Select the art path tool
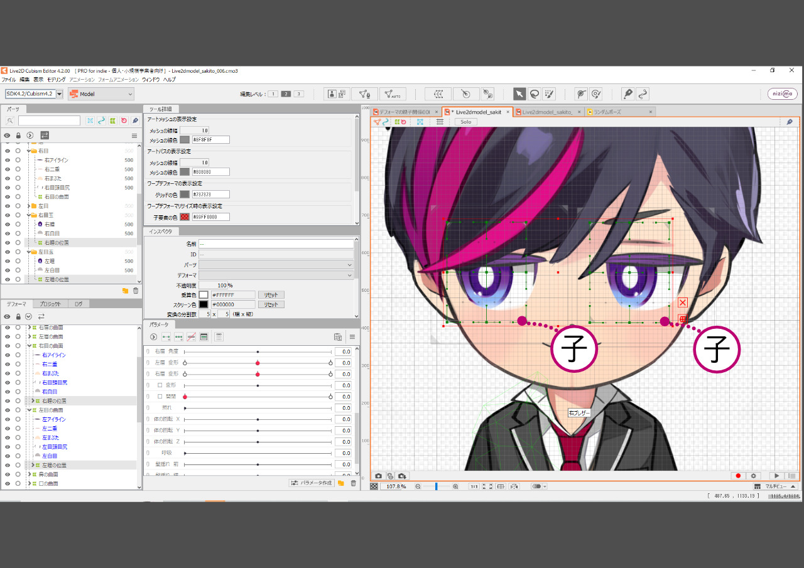The height and width of the screenshot is (568, 804). 642,94
